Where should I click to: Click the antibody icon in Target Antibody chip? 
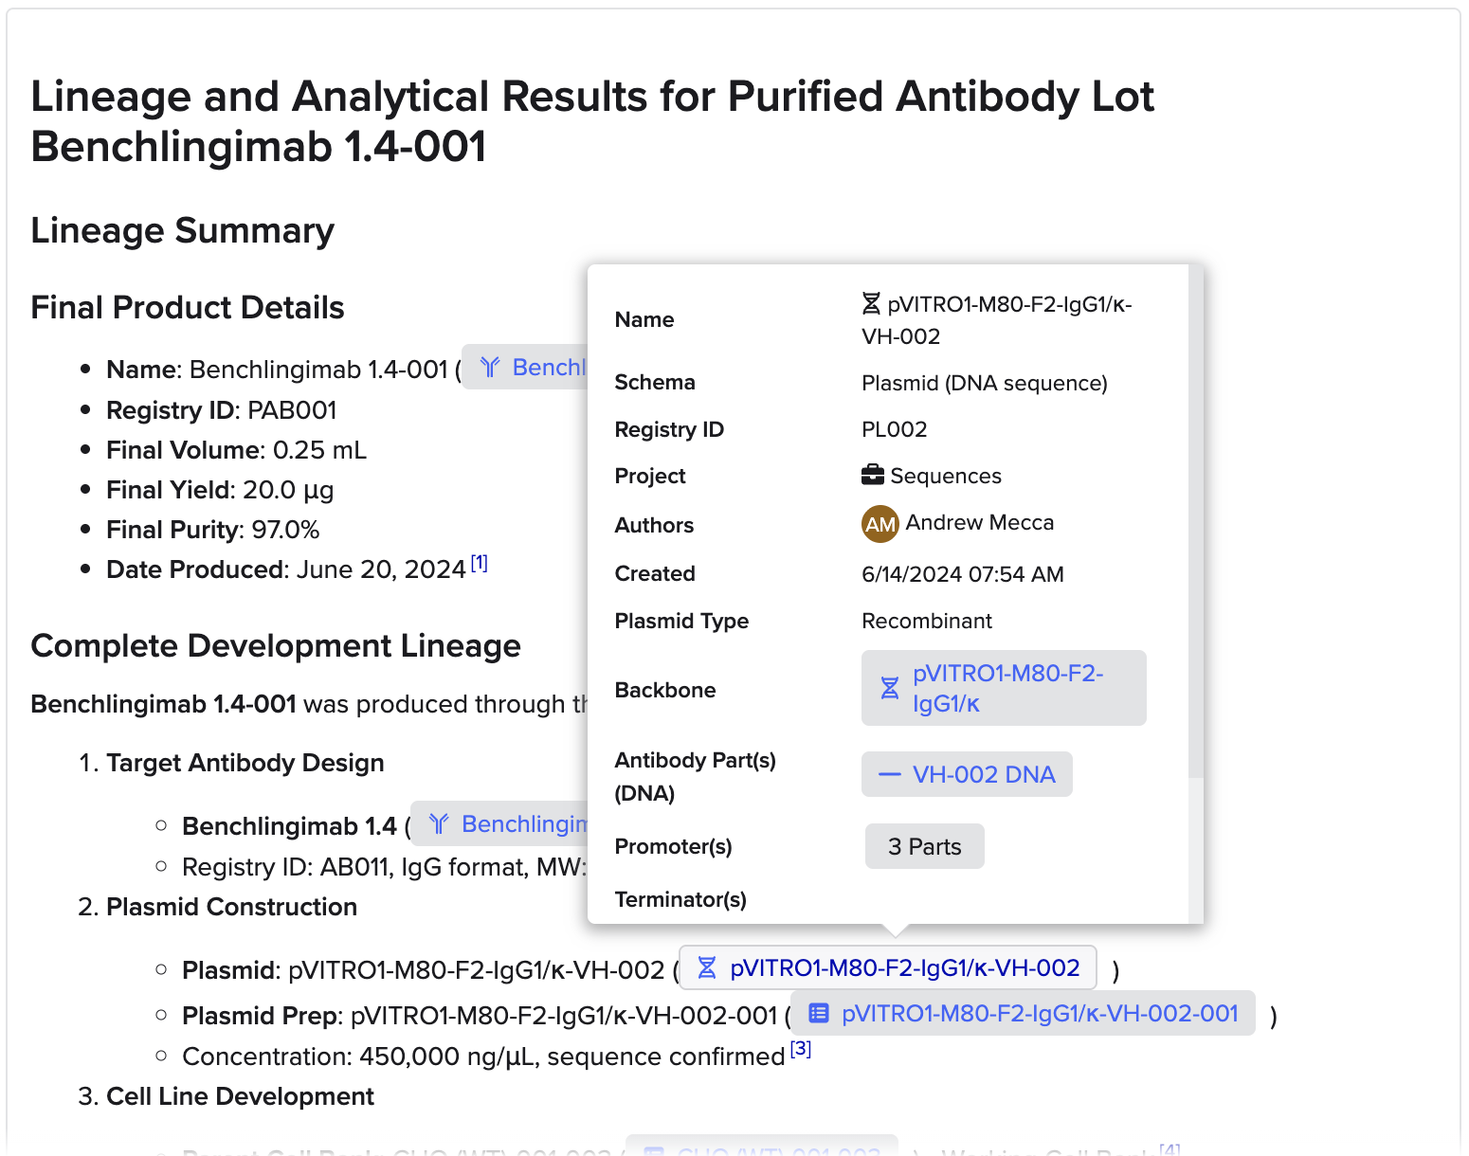point(438,824)
